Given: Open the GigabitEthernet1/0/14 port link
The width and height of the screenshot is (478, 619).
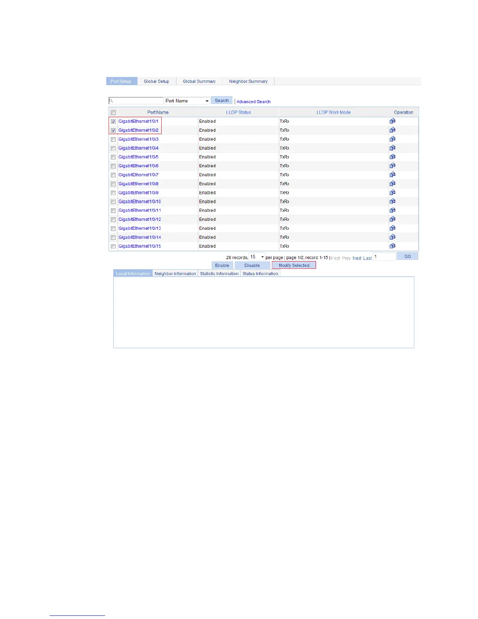Looking at the screenshot, I should pos(139,237).
